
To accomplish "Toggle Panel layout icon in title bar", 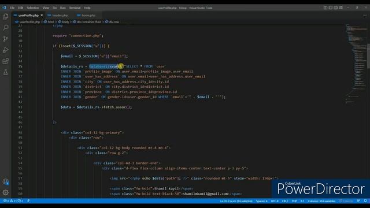I will point(331,8).
